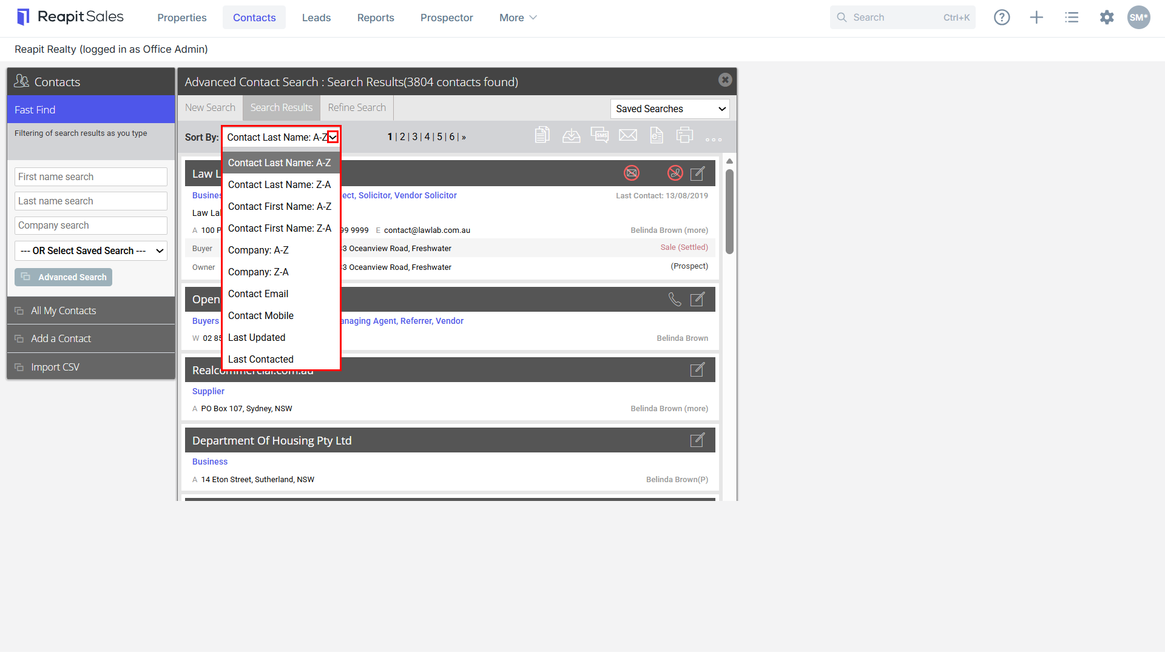This screenshot has height=655, width=1165.
Task: Click the copy documents icon
Action: [542, 135]
